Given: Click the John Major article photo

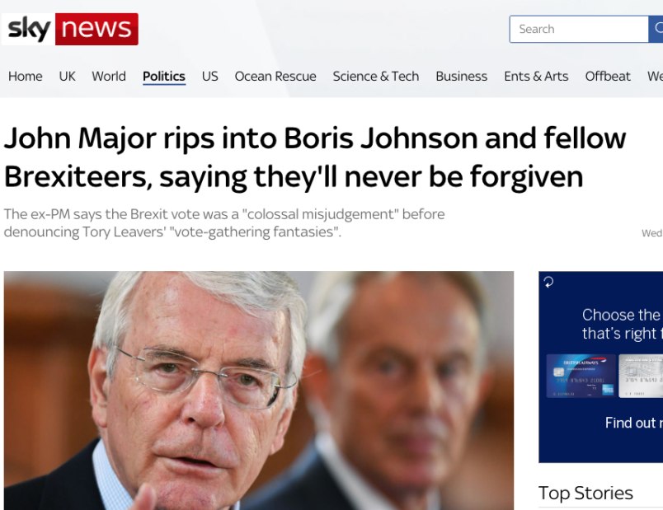Looking at the screenshot, I should [259, 391].
